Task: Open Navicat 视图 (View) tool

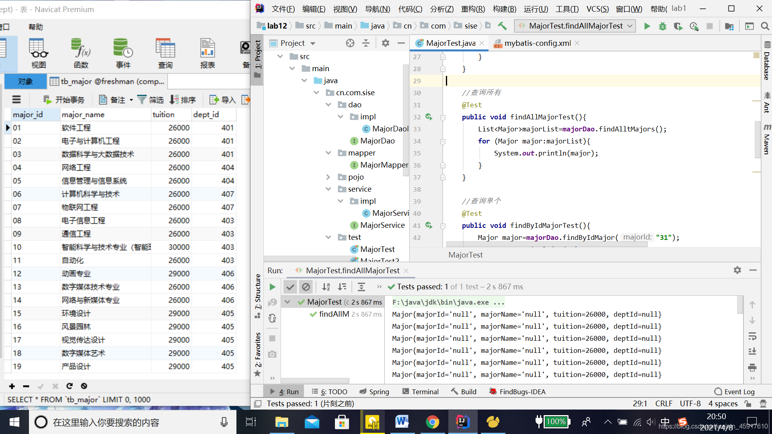Action: [39, 53]
